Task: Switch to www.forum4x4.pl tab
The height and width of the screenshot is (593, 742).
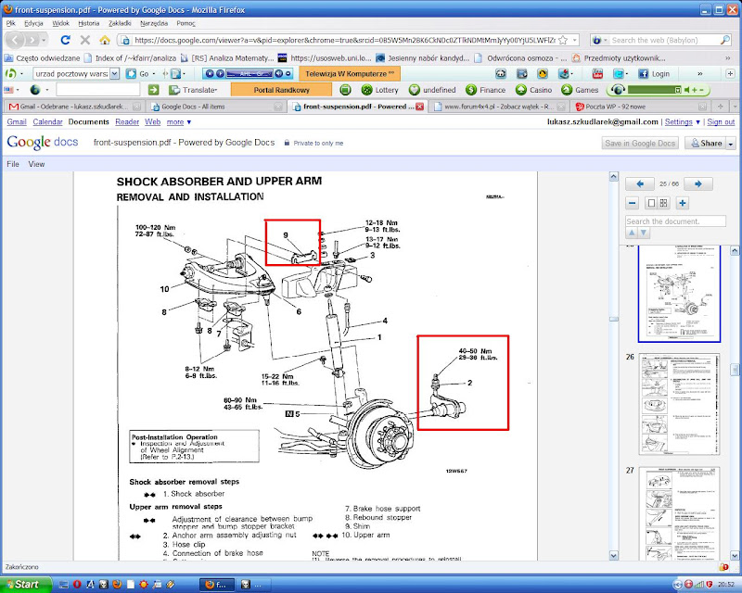Action: click(498, 107)
